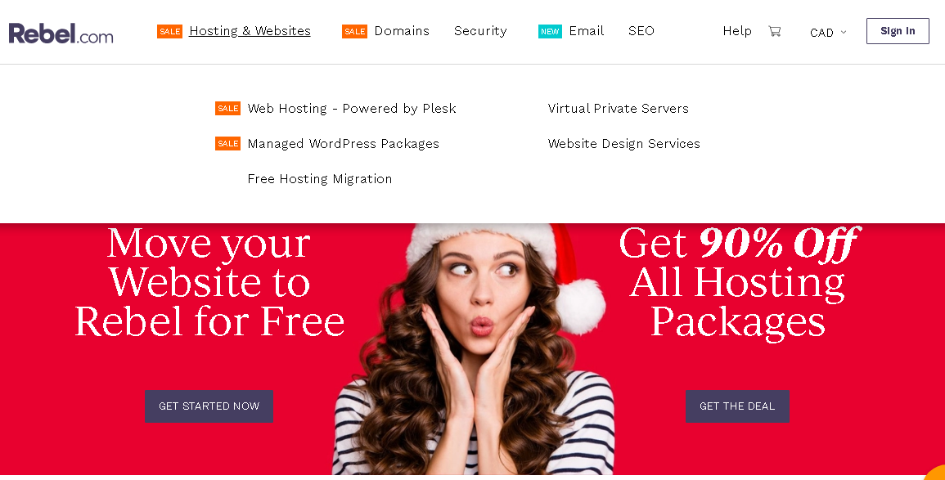This screenshot has width=945, height=480.
Task: Click the NEW badge beside Email
Action: point(550,31)
